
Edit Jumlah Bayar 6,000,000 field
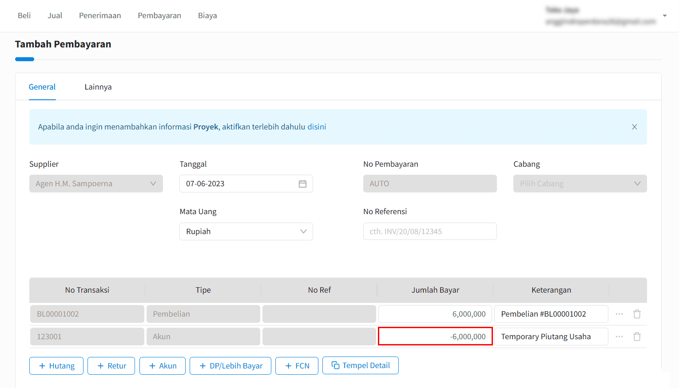(435, 314)
